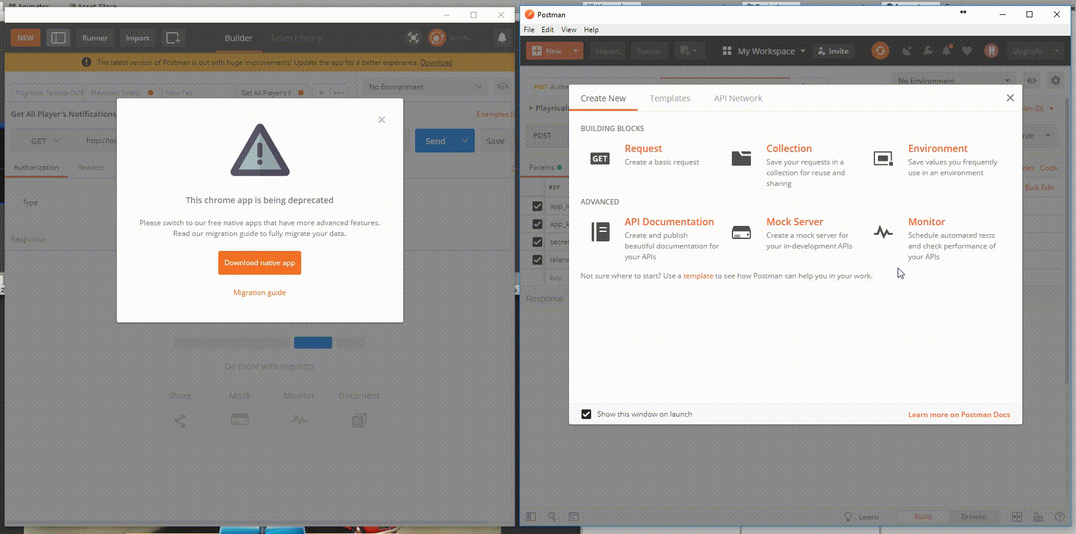This screenshot has height=534, width=1076.
Task: Switch to the Templates tab
Action: pyautogui.click(x=670, y=98)
